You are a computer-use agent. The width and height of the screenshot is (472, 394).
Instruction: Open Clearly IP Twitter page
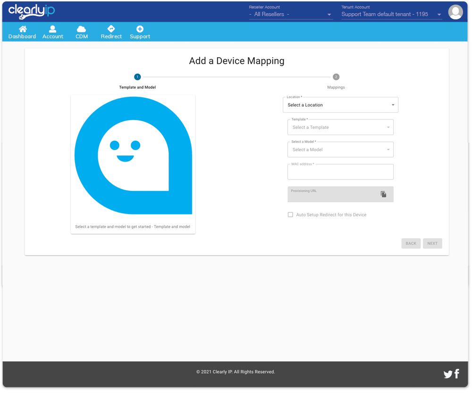click(447, 375)
